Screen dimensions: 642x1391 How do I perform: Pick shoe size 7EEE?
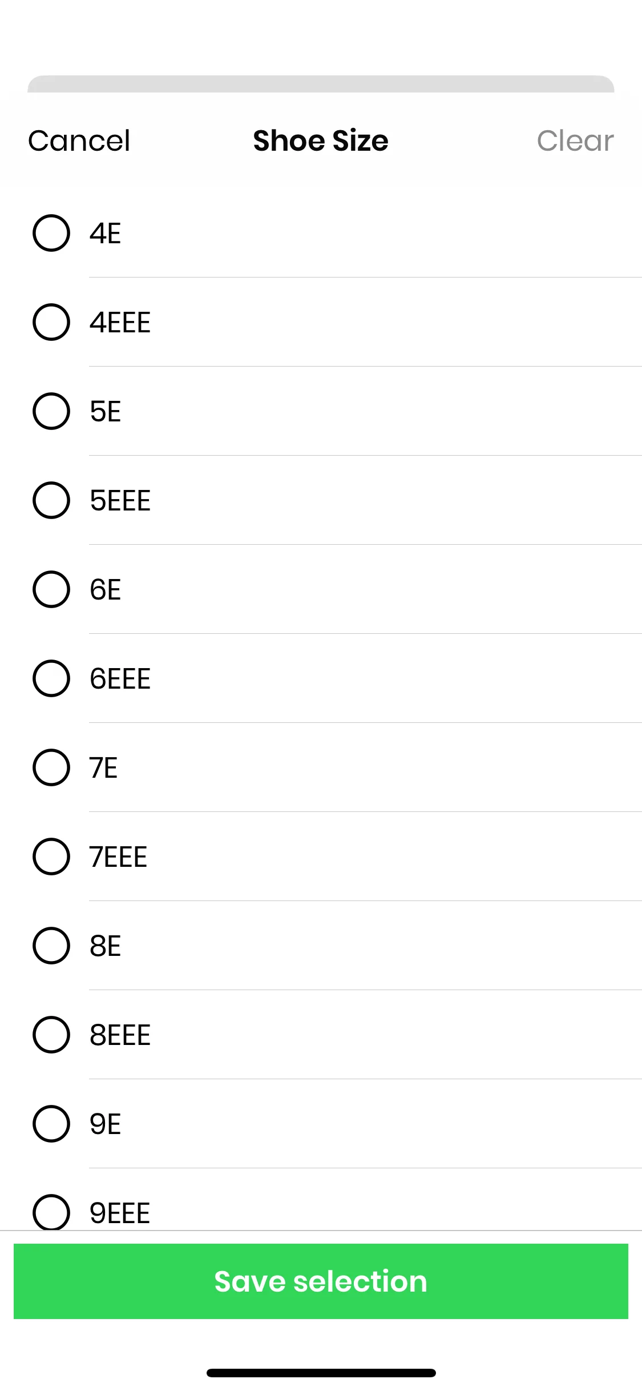(x=51, y=857)
